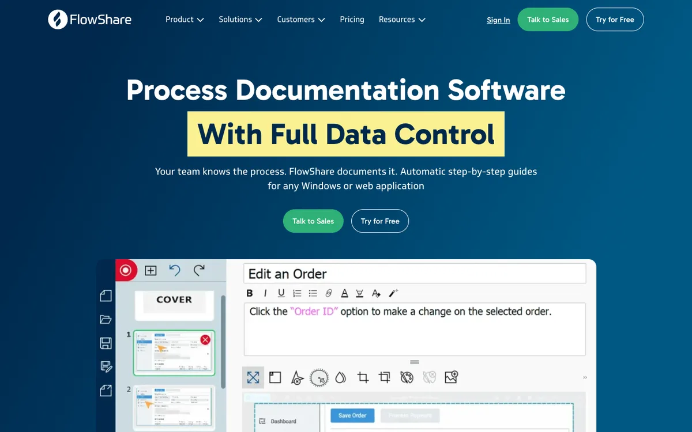
Task: Toggle bold formatting
Action: point(250,293)
